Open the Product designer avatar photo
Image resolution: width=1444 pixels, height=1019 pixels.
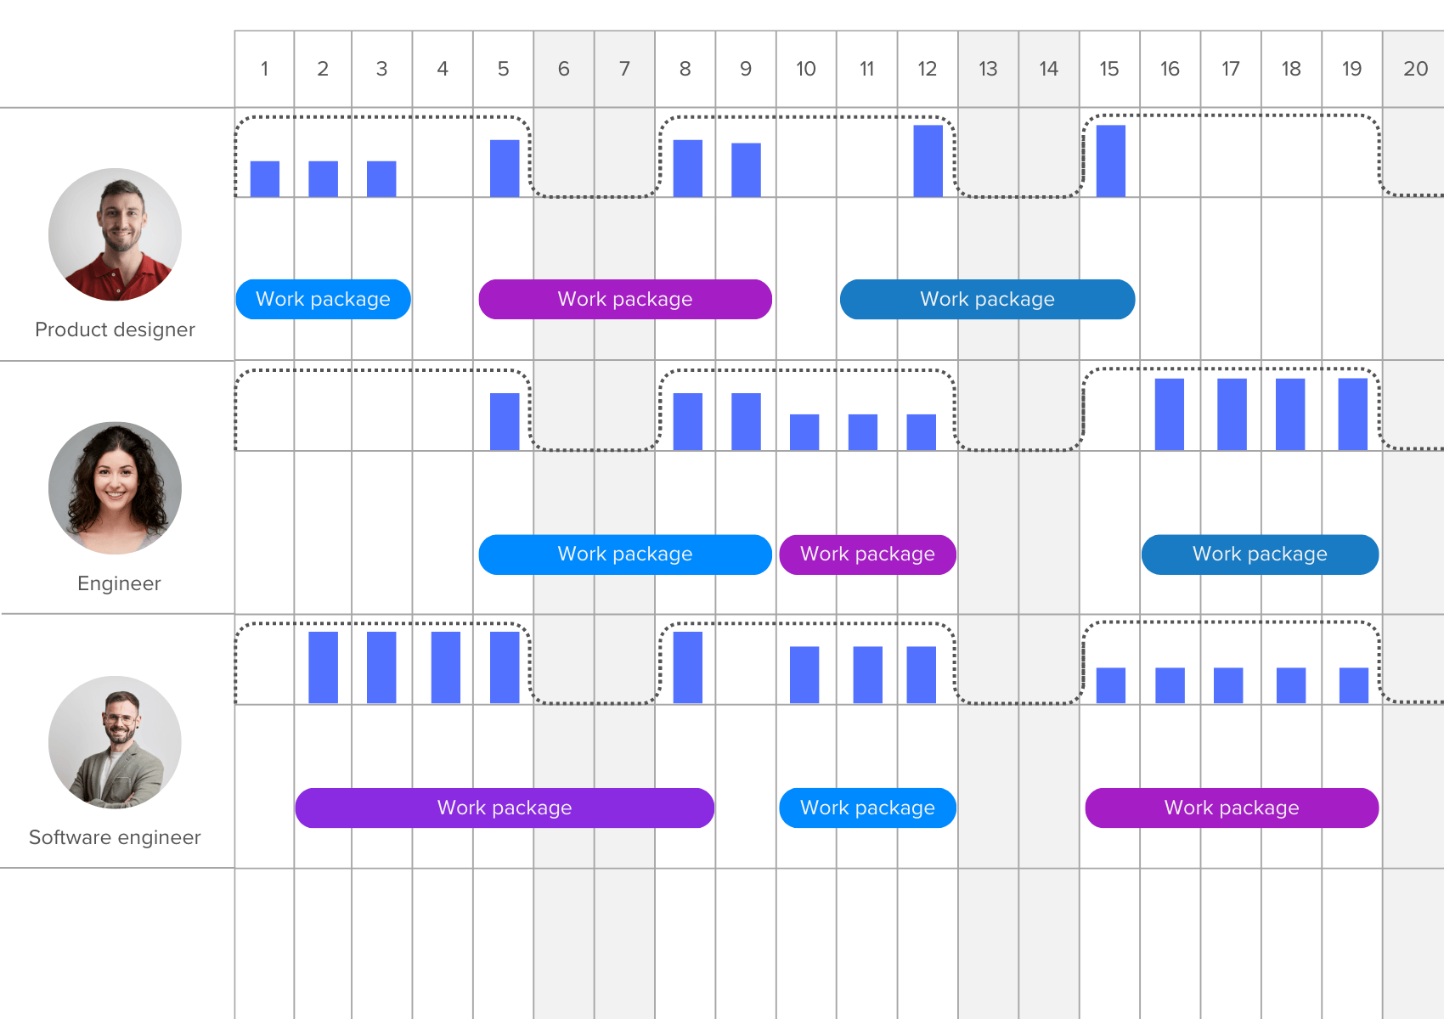click(x=115, y=234)
